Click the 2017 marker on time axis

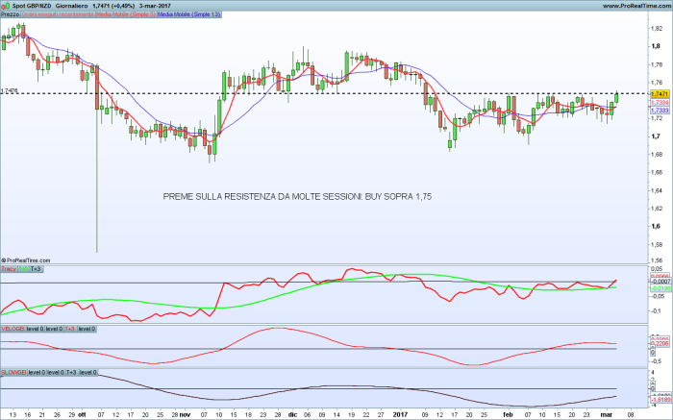(x=401, y=414)
